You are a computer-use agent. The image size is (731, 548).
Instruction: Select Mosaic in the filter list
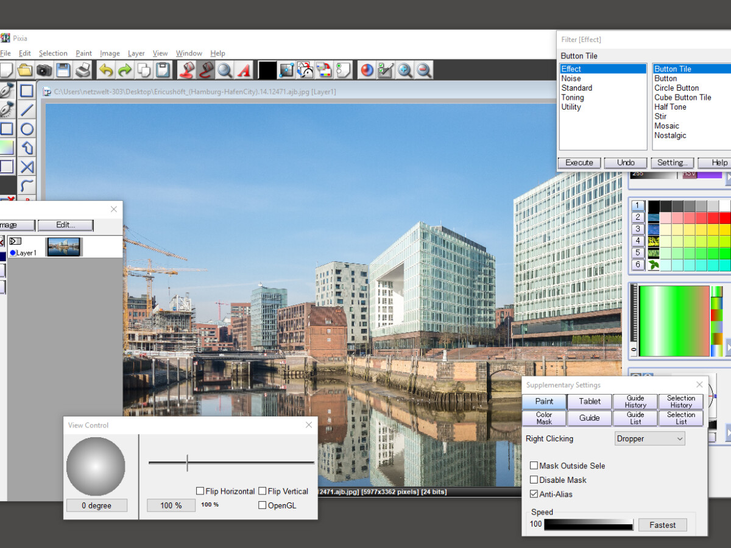(666, 126)
